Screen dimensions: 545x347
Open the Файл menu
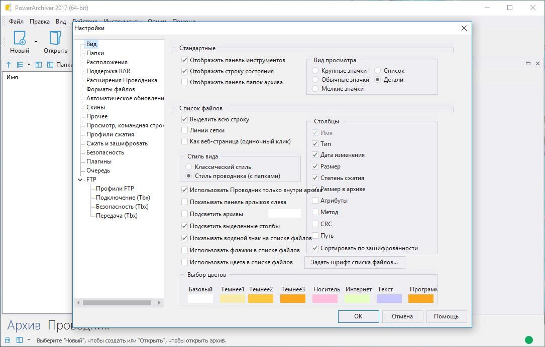click(16, 22)
